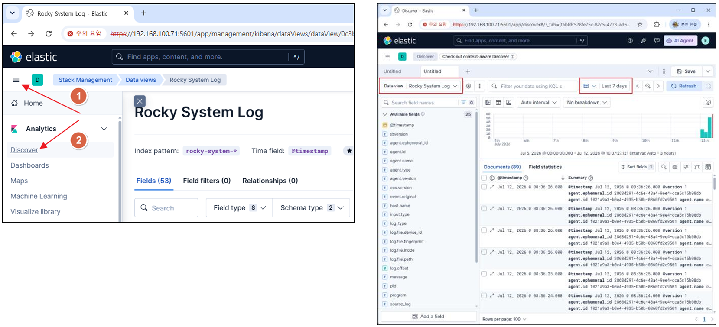
Task: Open Discover from the Analytics menu
Action: 24,150
